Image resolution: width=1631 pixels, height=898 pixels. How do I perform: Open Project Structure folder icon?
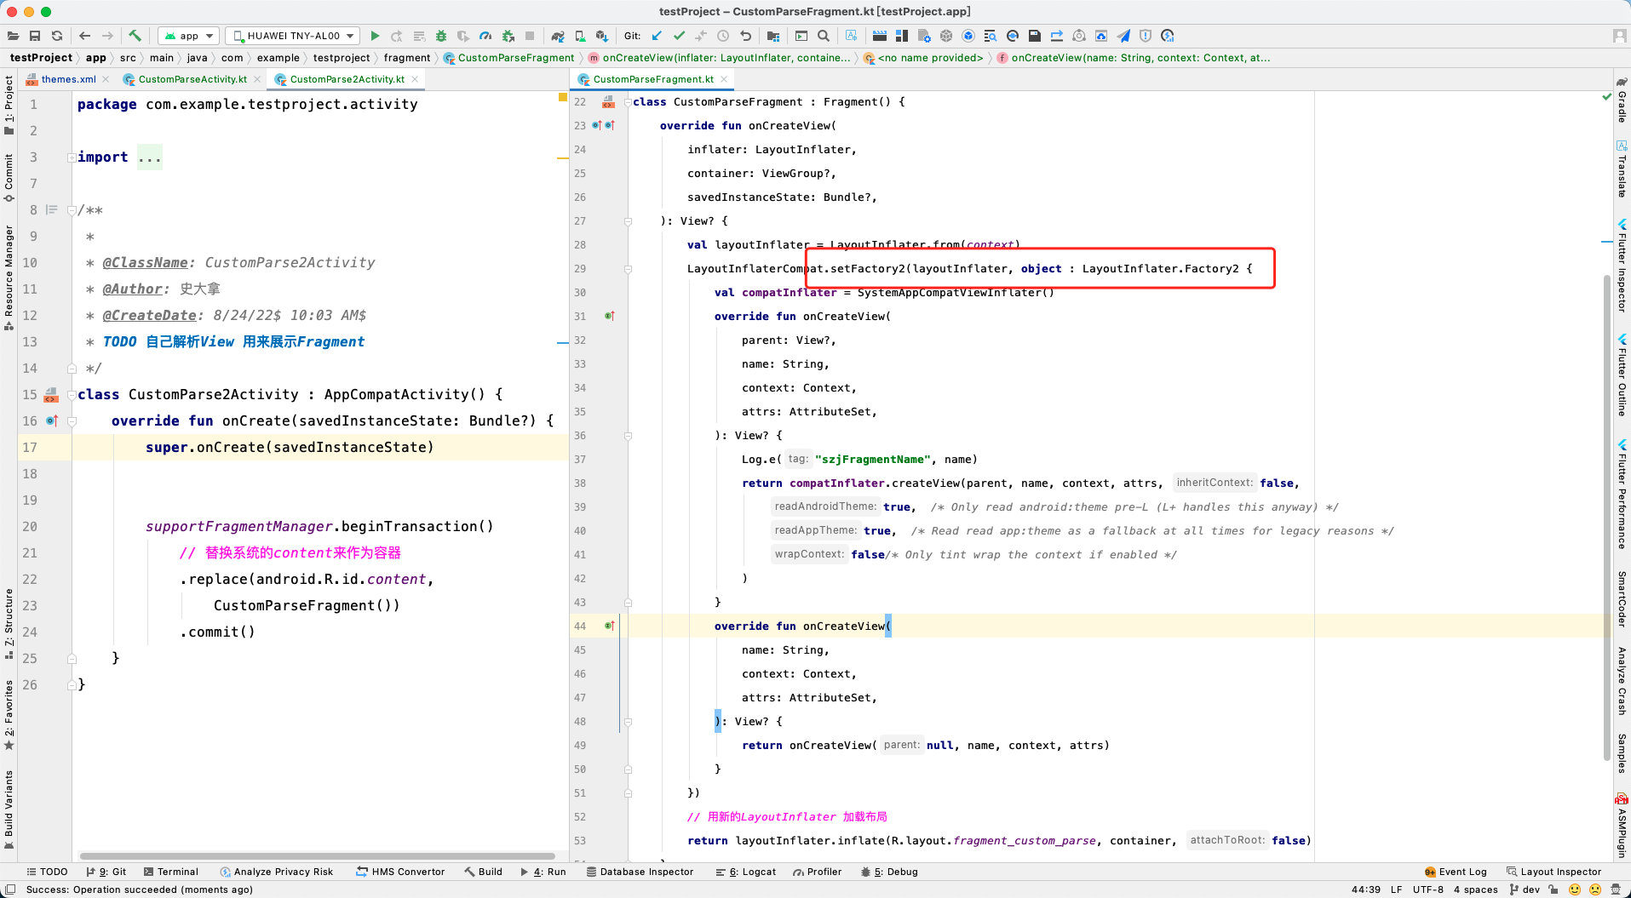point(773,36)
